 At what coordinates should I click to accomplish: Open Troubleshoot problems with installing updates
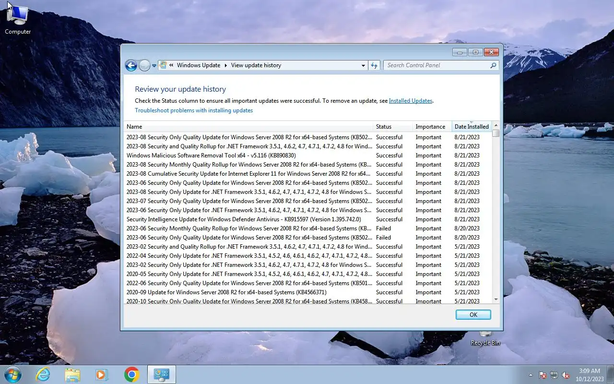(194, 110)
